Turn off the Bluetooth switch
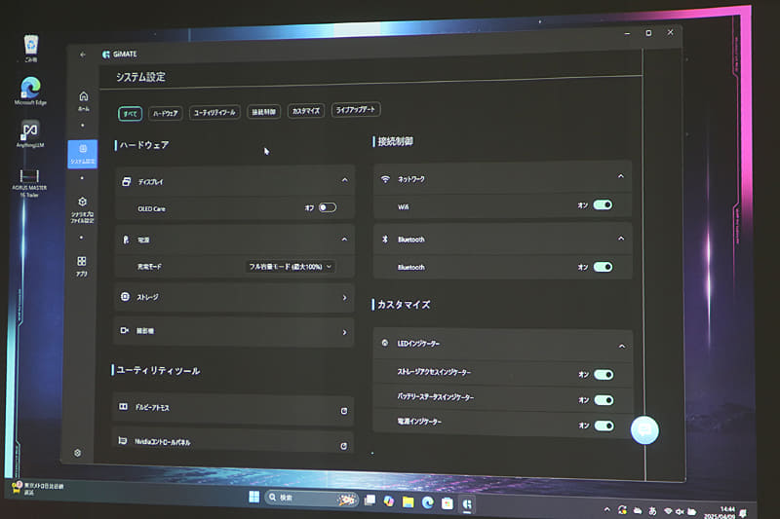The height and width of the screenshot is (519, 780). (603, 267)
